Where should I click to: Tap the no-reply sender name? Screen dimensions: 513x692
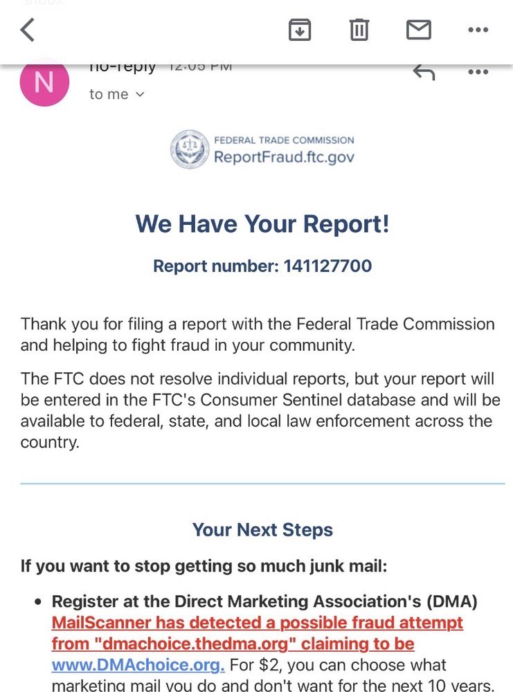[x=123, y=67]
